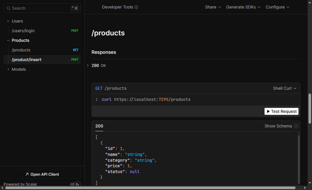Collapse the Users section chevron

(x=8, y=21)
